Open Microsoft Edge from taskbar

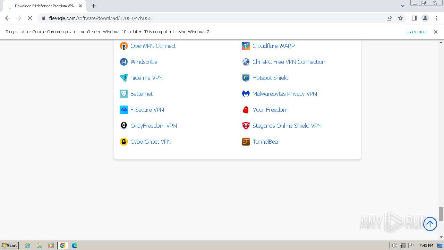(x=75, y=245)
